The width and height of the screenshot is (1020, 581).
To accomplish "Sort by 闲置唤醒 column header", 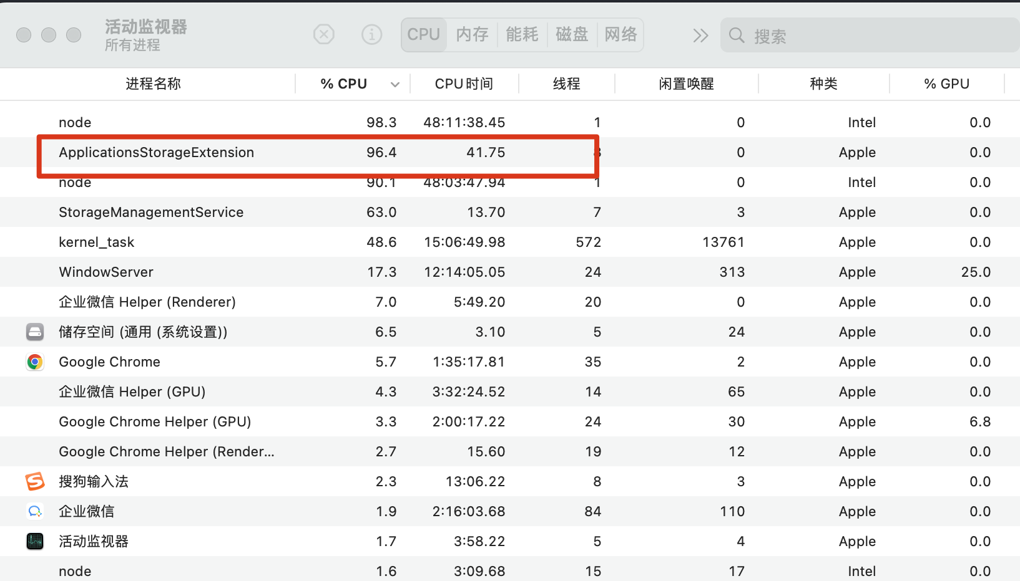I will [686, 84].
